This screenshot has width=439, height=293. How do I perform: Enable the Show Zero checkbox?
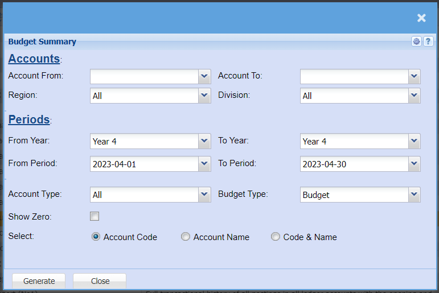[95, 216]
